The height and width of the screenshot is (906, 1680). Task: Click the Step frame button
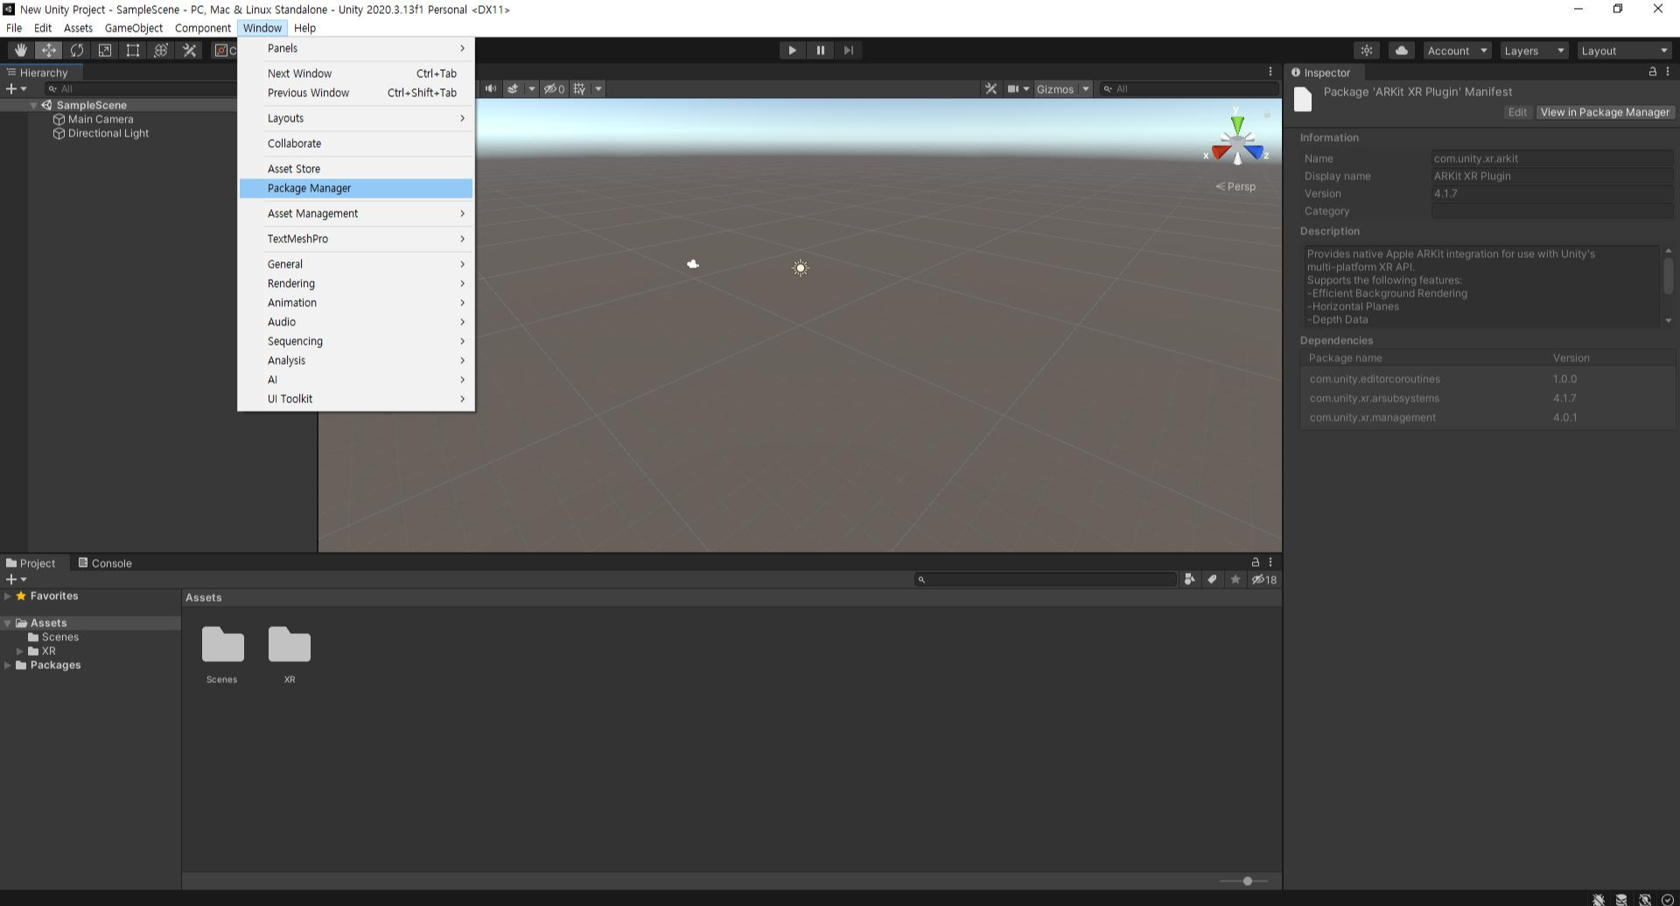[848, 51]
